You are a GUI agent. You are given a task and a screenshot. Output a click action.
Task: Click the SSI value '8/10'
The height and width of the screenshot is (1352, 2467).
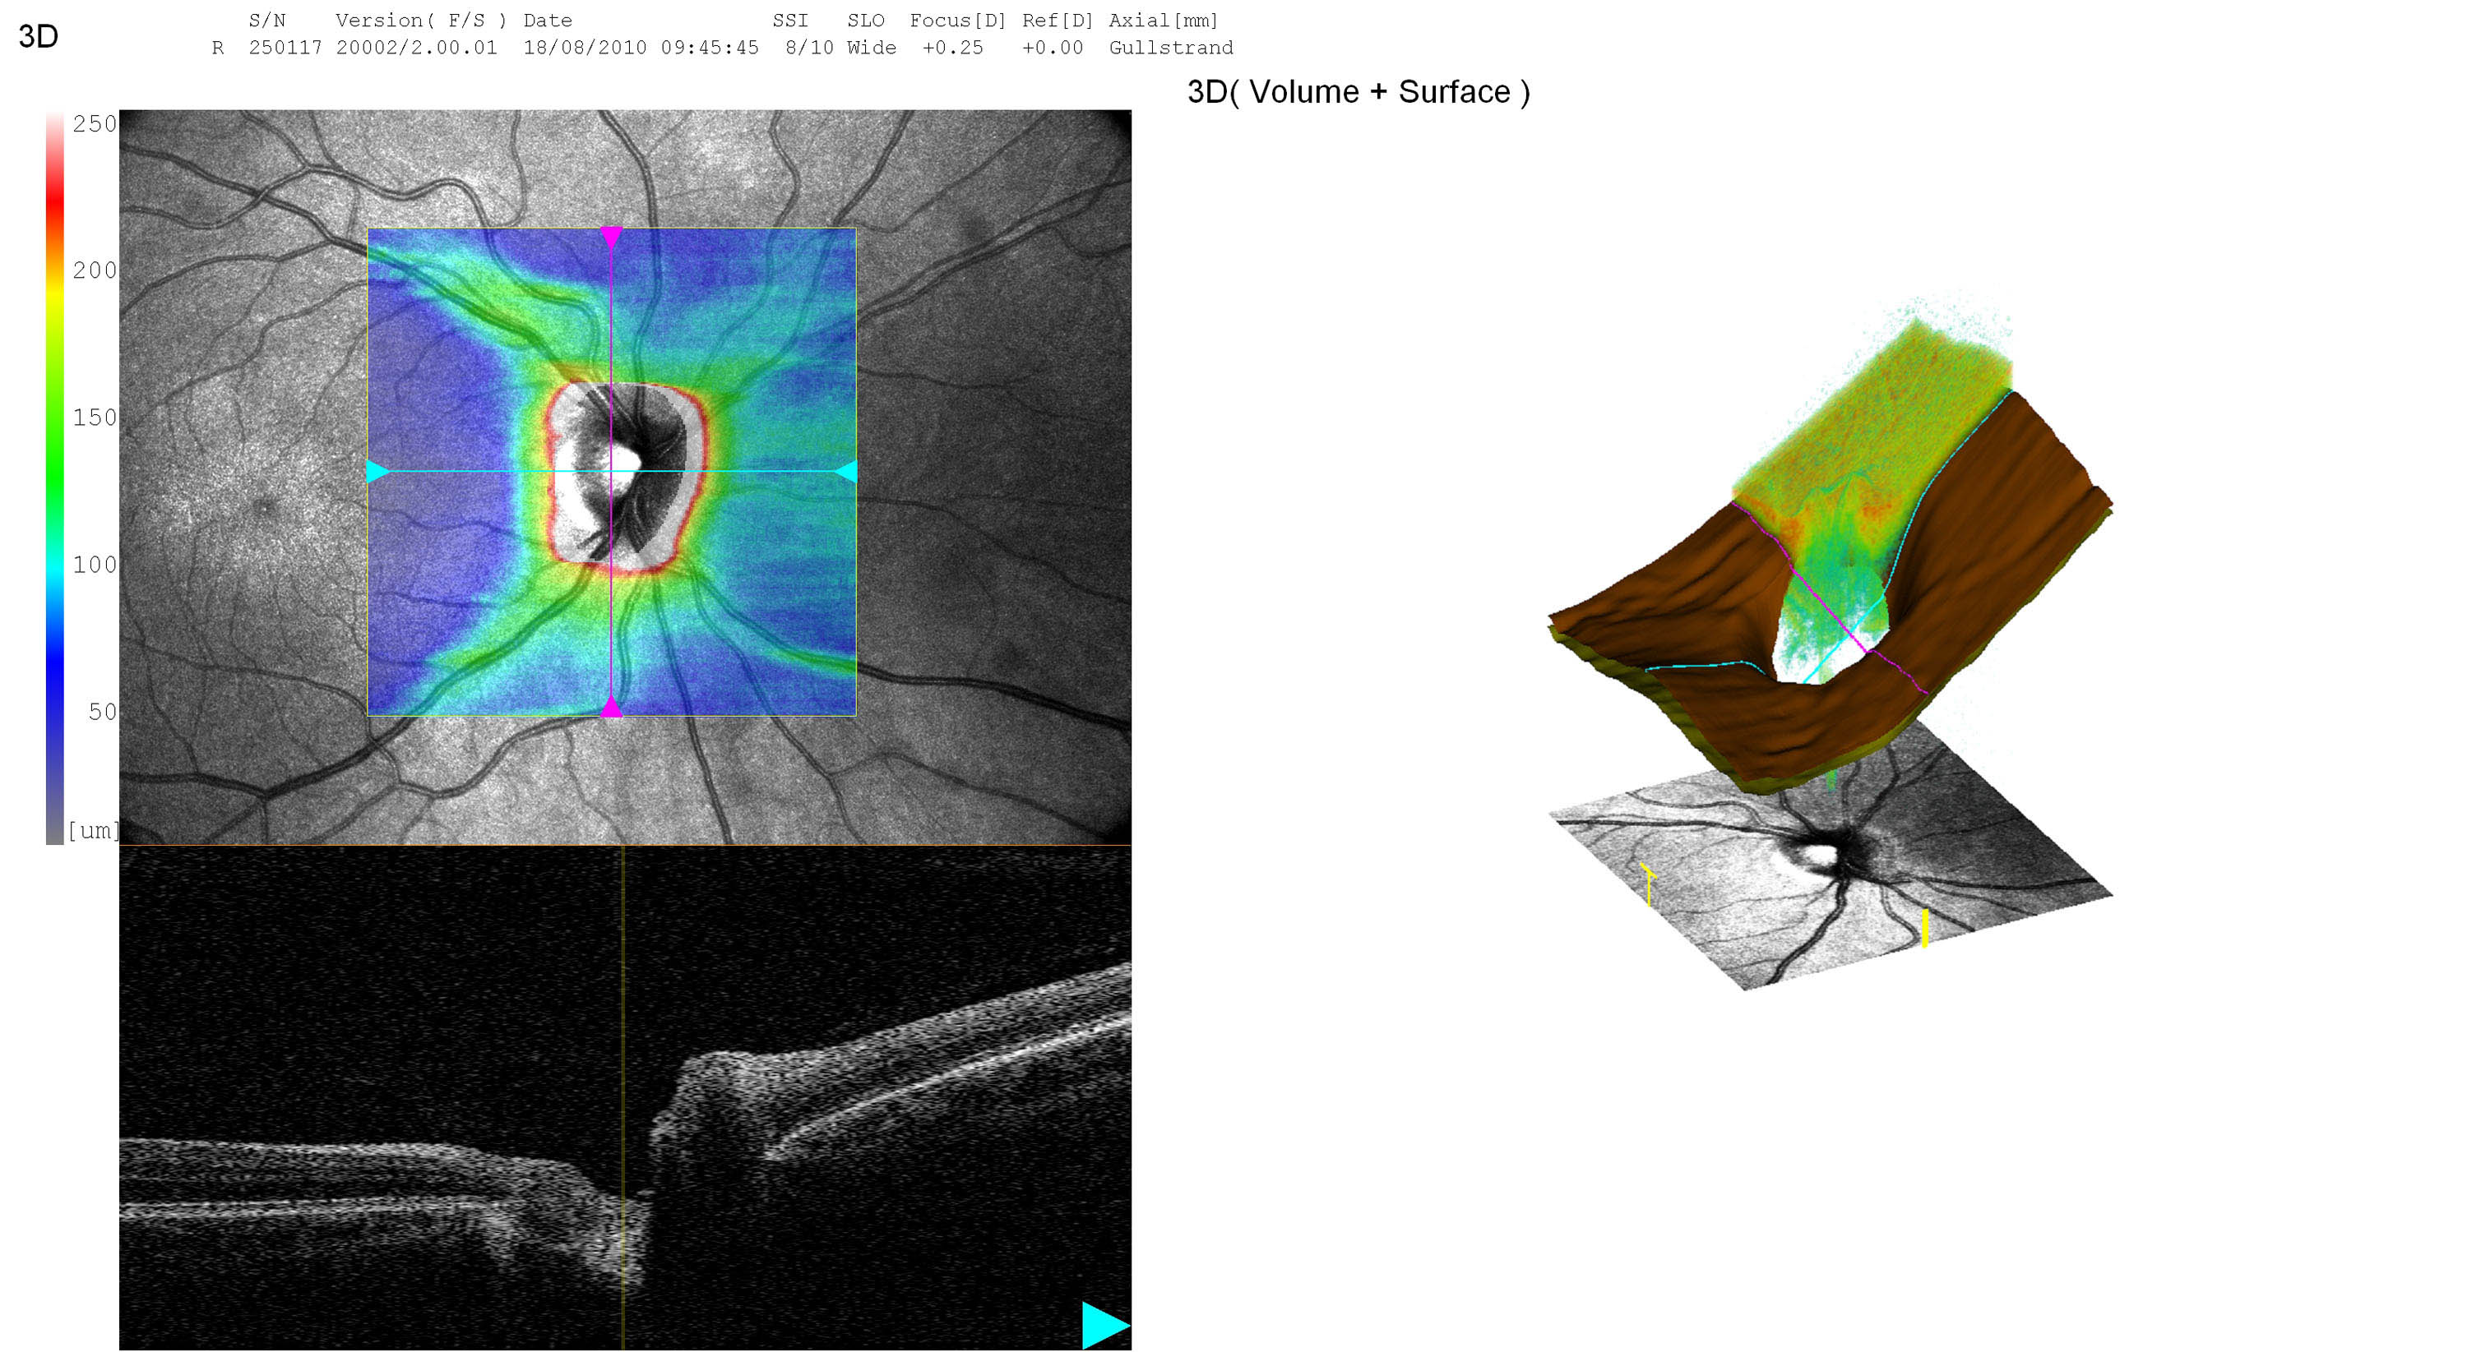coord(809,48)
